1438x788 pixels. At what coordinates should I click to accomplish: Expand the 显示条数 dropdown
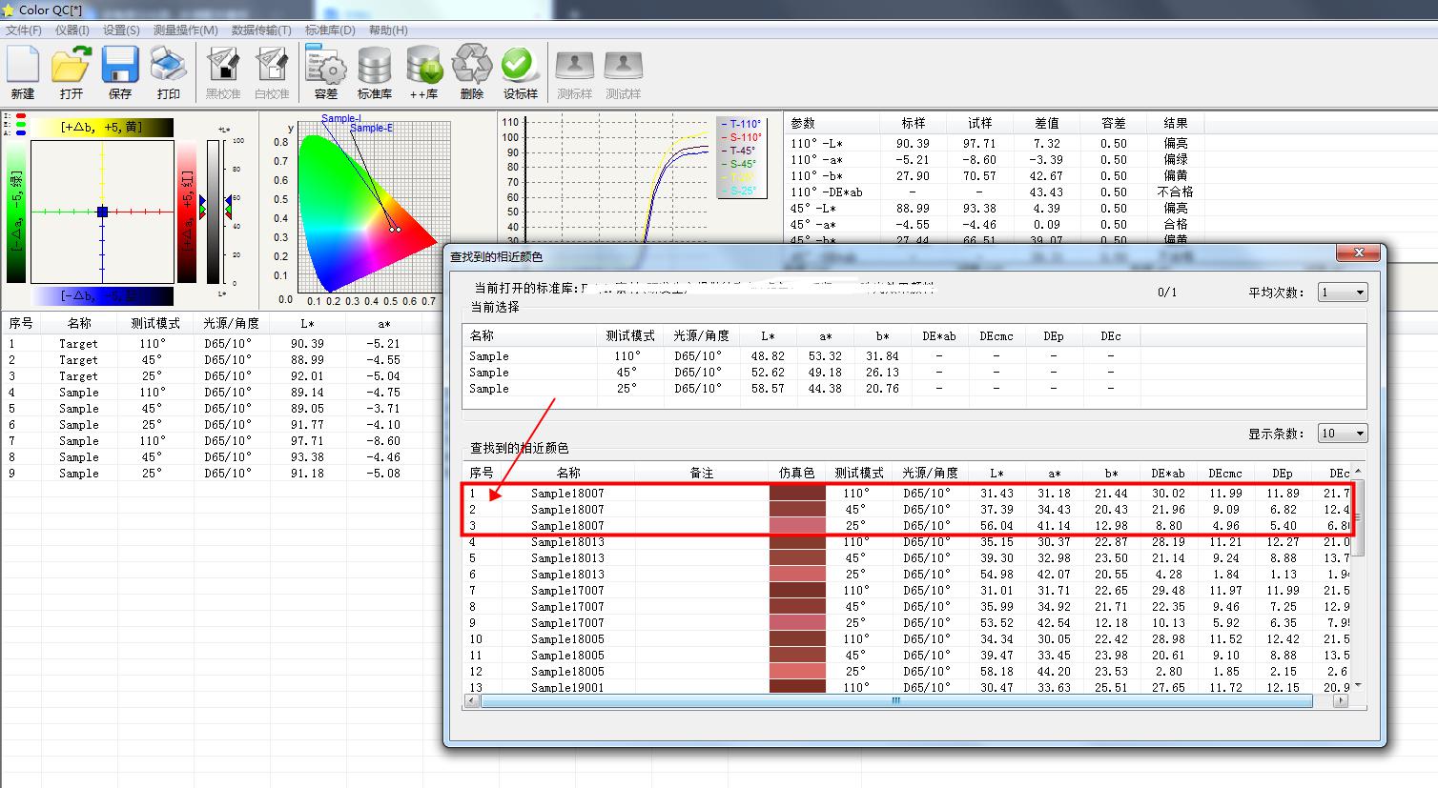[1343, 434]
